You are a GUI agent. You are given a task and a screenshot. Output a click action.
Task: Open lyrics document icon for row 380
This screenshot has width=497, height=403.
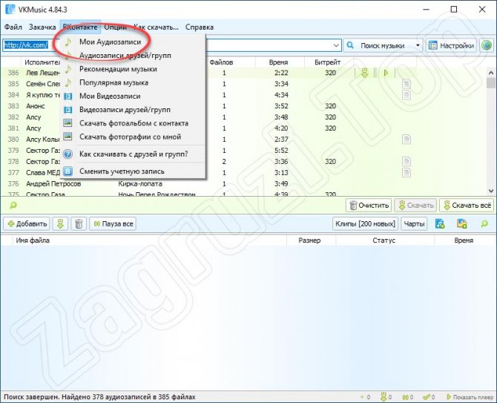click(x=407, y=140)
